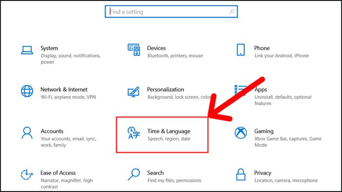Click the System laptop icon
This screenshot has height=192, width=342.
(x=27, y=50)
